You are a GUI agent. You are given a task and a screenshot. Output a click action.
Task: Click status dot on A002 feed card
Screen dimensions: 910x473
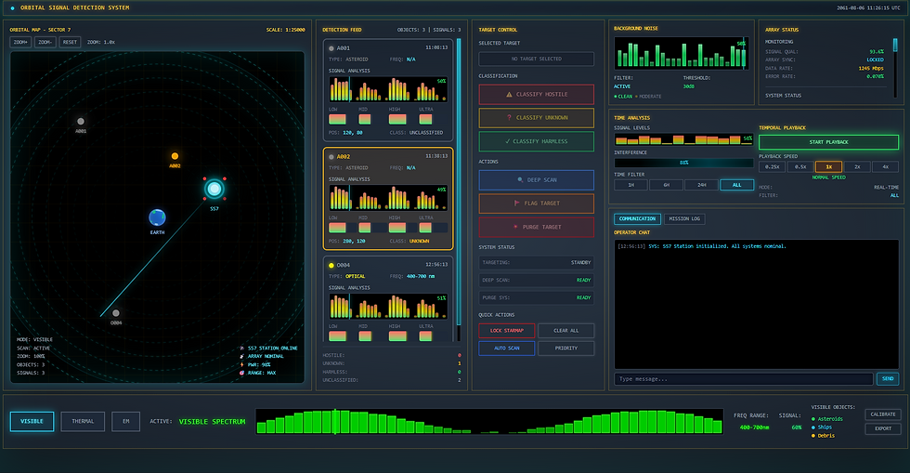point(331,157)
